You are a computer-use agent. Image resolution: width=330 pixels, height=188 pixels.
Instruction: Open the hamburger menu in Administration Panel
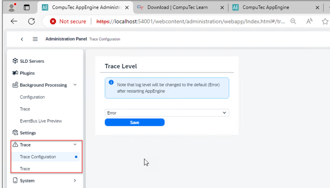click(x=35, y=39)
